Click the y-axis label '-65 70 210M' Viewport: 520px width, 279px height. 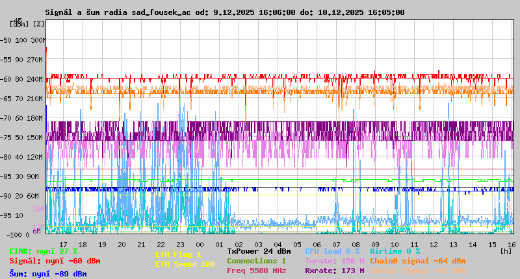tap(21, 99)
